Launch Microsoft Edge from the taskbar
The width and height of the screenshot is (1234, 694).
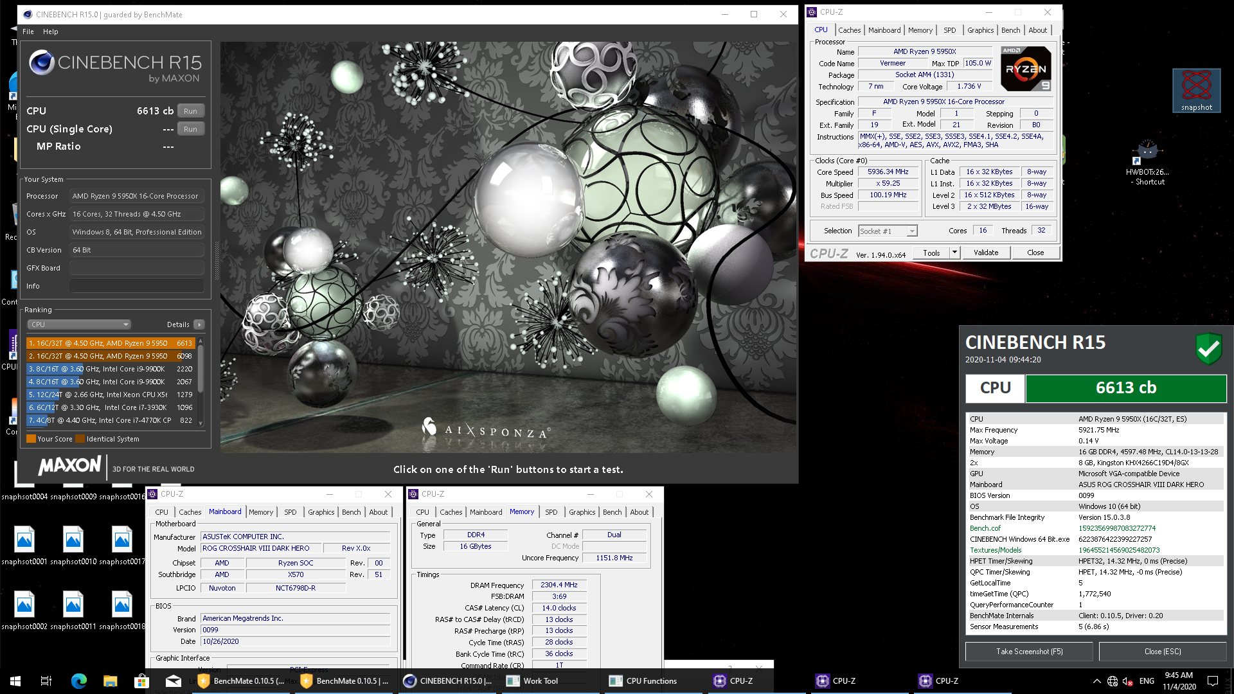click(x=78, y=681)
